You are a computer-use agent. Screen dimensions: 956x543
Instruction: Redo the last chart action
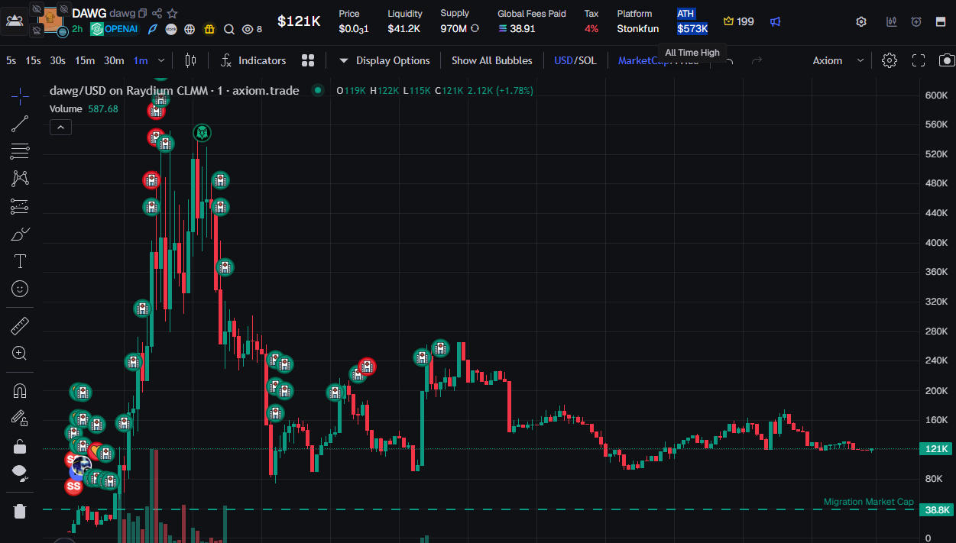click(x=757, y=60)
